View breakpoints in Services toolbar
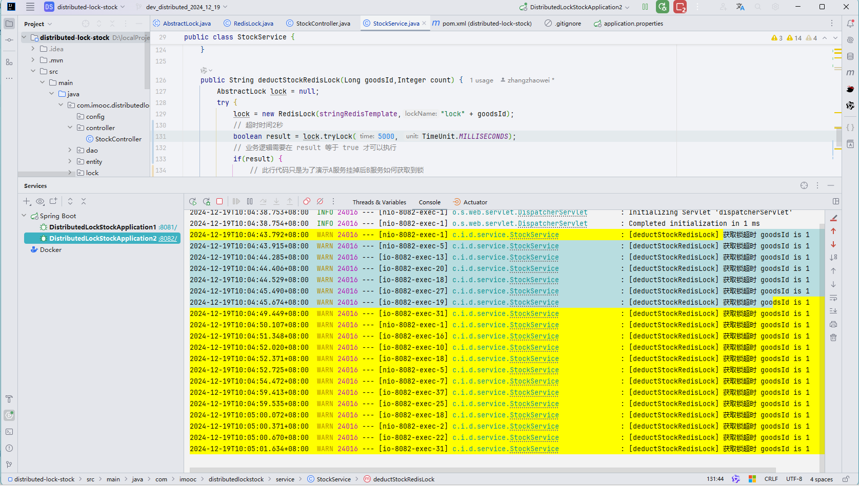Screen dimensions: 859x486 point(307,202)
